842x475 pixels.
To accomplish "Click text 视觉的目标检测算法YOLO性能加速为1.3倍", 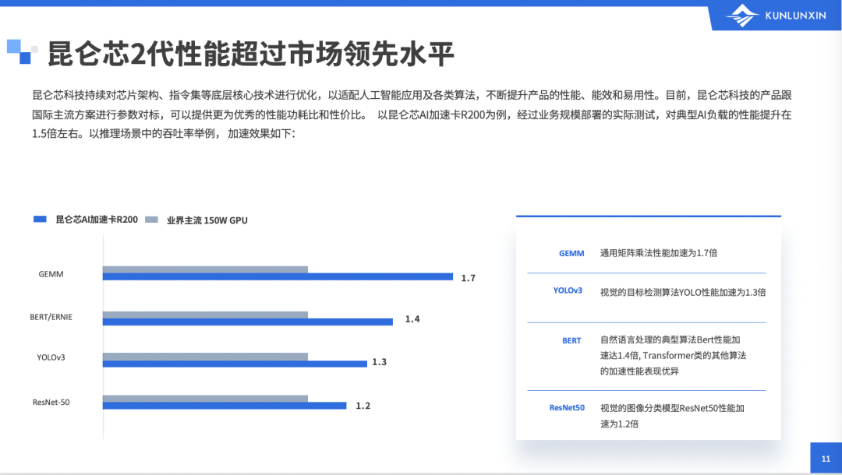I will click(682, 292).
